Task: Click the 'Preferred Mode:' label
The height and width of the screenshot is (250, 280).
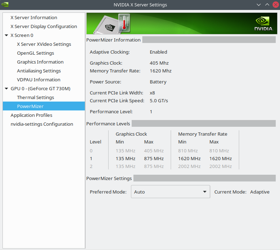Action: (108, 192)
